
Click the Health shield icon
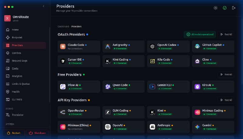pyautogui.click(x=8, y=92)
